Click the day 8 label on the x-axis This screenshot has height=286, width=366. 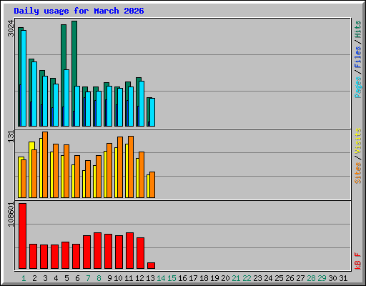(x=99, y=278)
